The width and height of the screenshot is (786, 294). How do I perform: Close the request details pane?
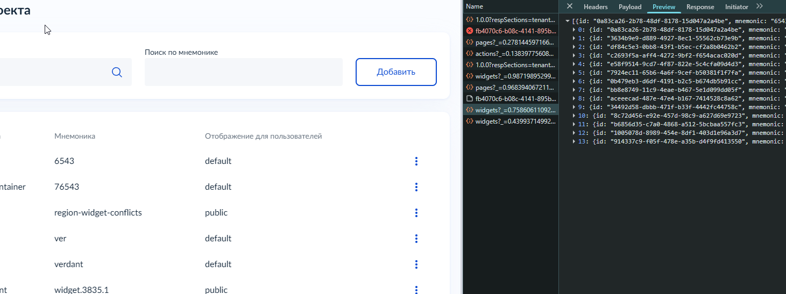pyautogui.click(x=570, y=6)
